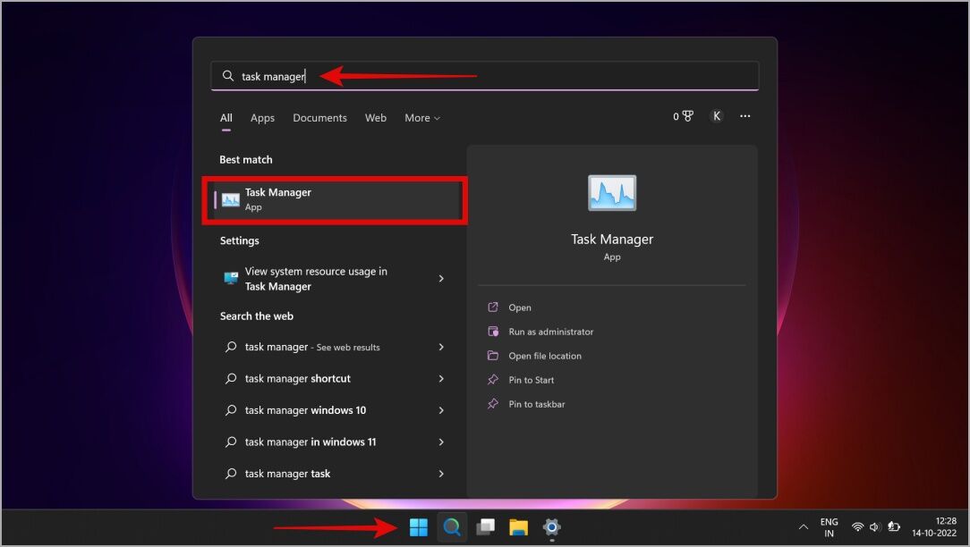Open Task View from the taskbar
Viewport: 970px width, 547px height.
(x=486, y=527)
